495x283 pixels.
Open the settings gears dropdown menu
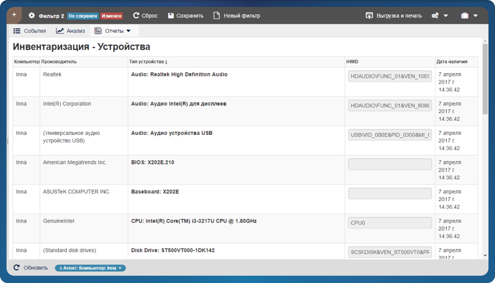[440, 16]
